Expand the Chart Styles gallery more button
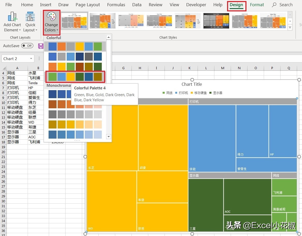 pos(290,28)
